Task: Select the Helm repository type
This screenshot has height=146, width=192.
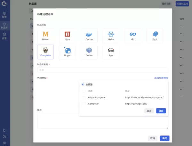Action: (111, 36)
